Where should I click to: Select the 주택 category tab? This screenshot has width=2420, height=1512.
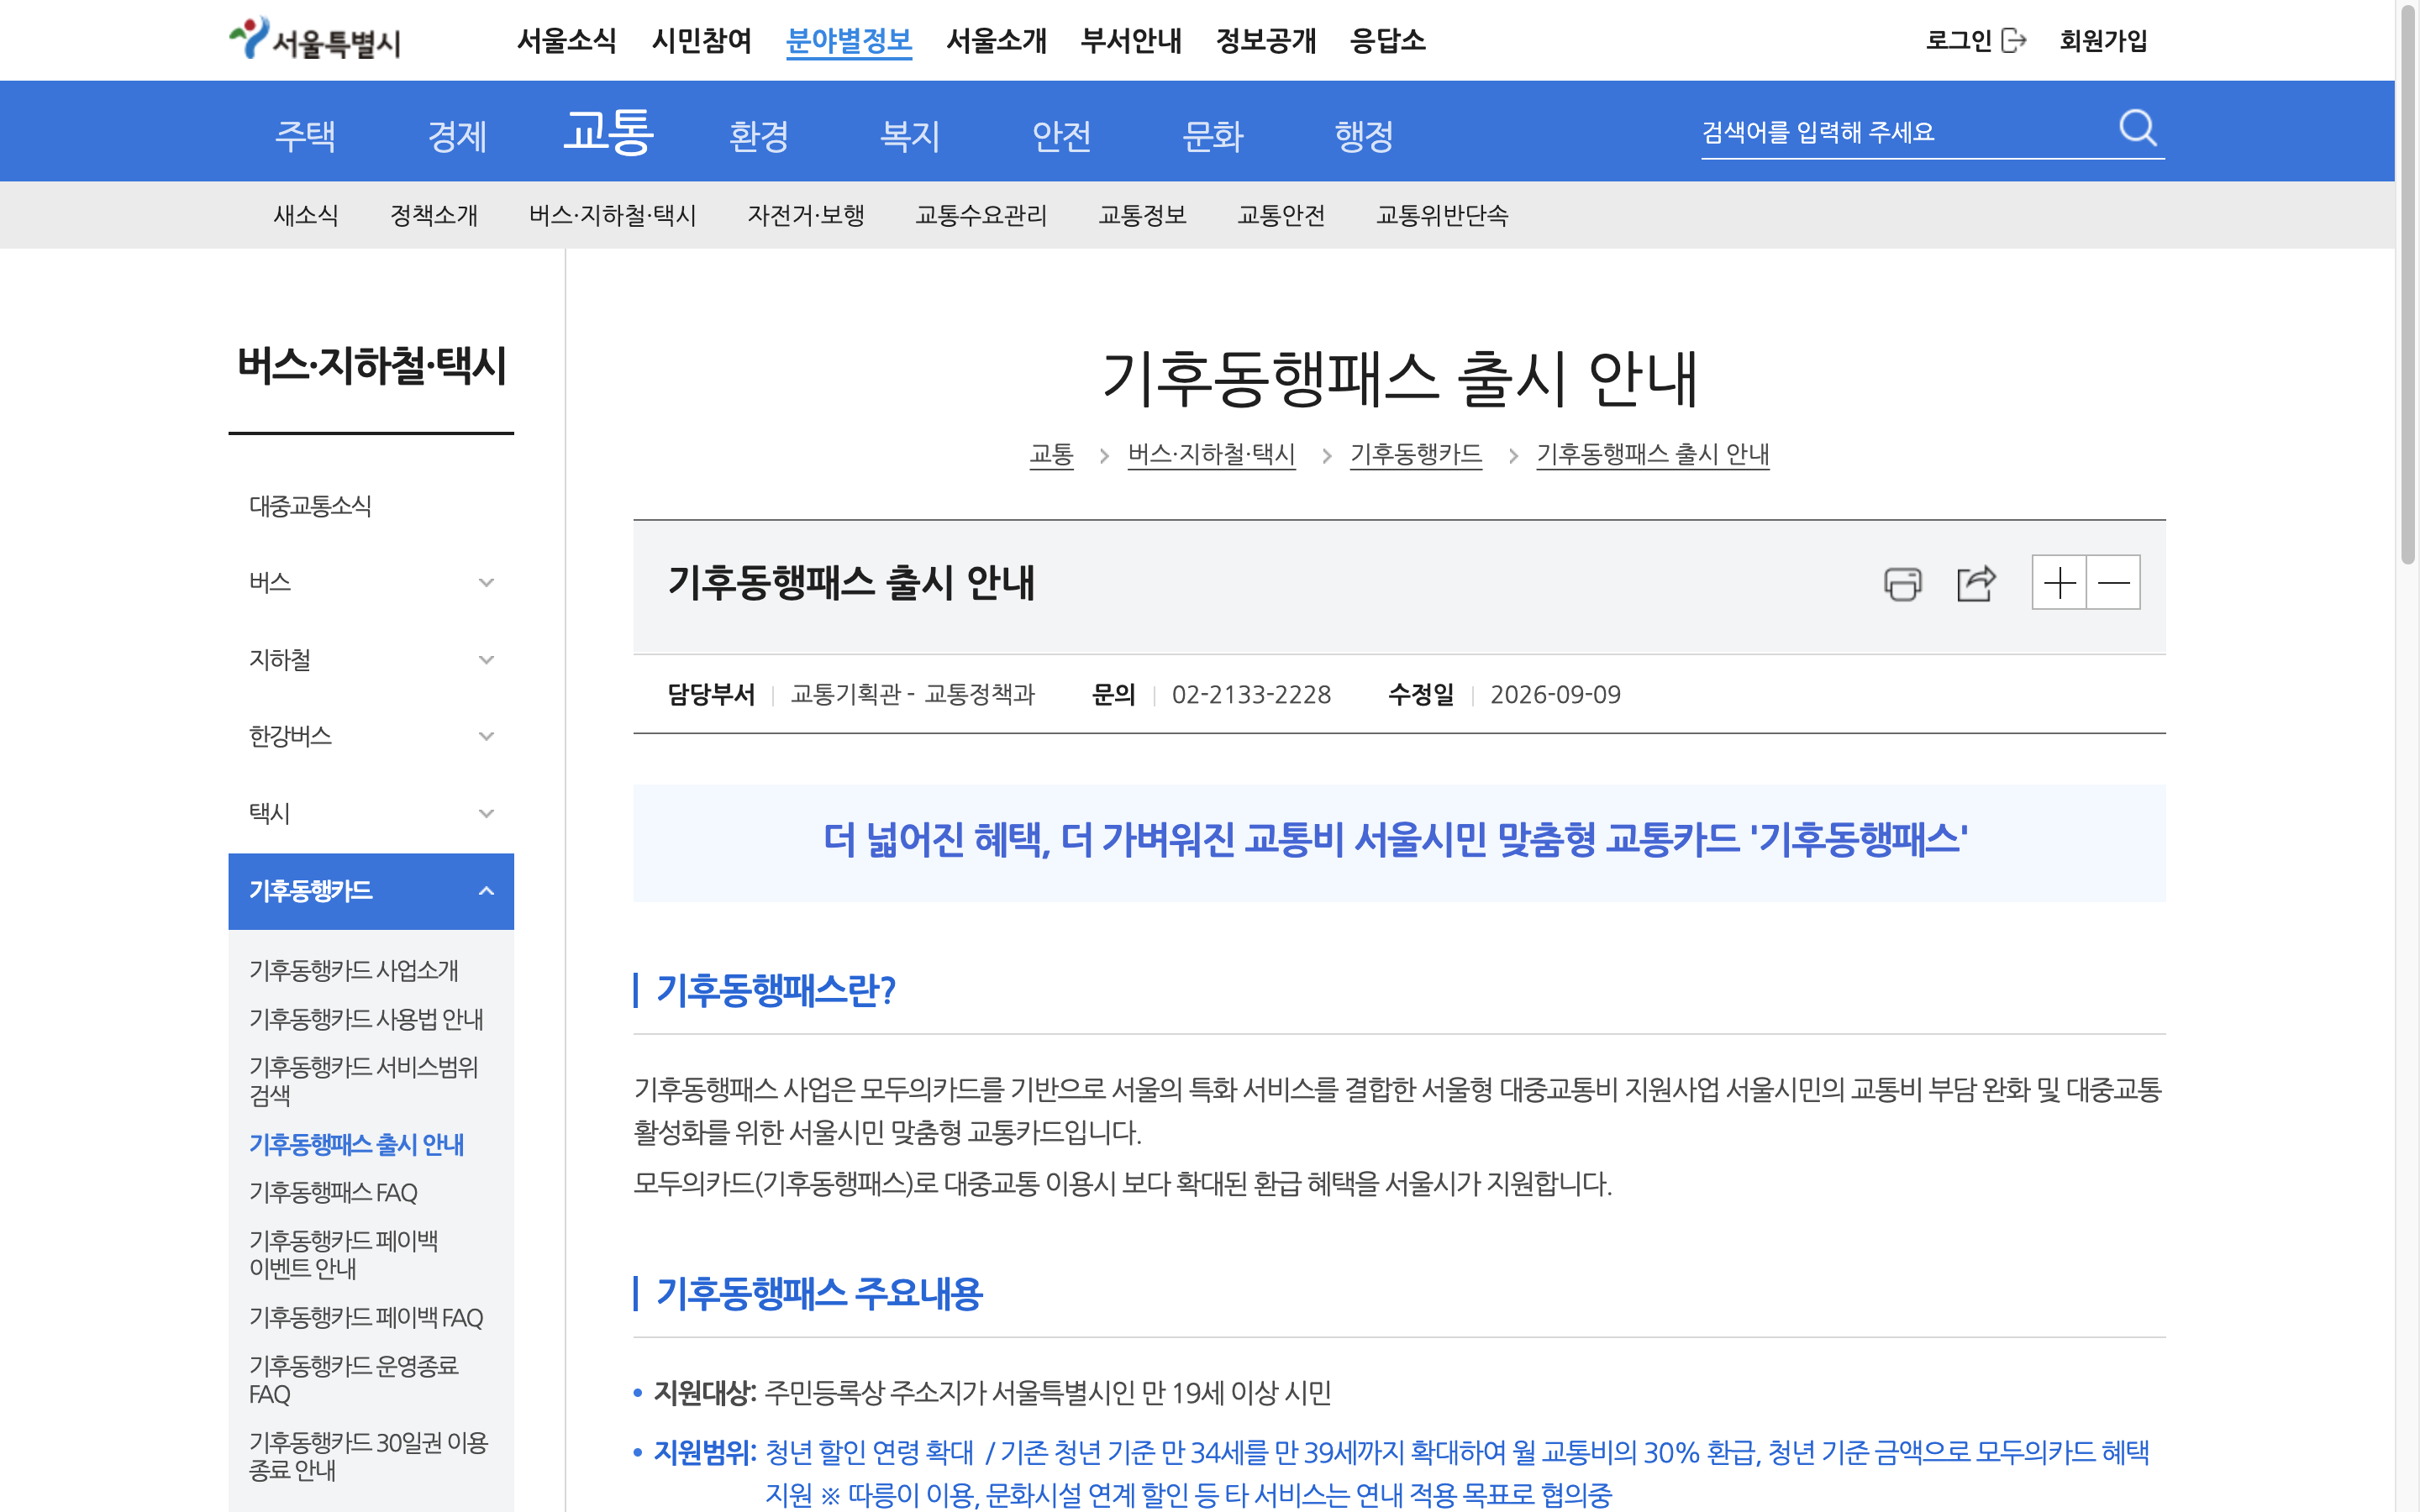[305, 135]
